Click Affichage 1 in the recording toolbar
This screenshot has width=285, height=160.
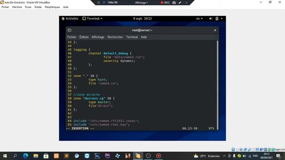point(141,3)
